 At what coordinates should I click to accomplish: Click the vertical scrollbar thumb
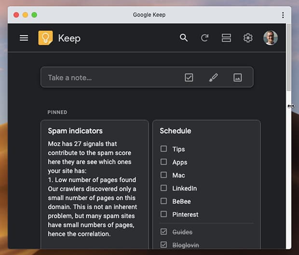click(289, 58)
